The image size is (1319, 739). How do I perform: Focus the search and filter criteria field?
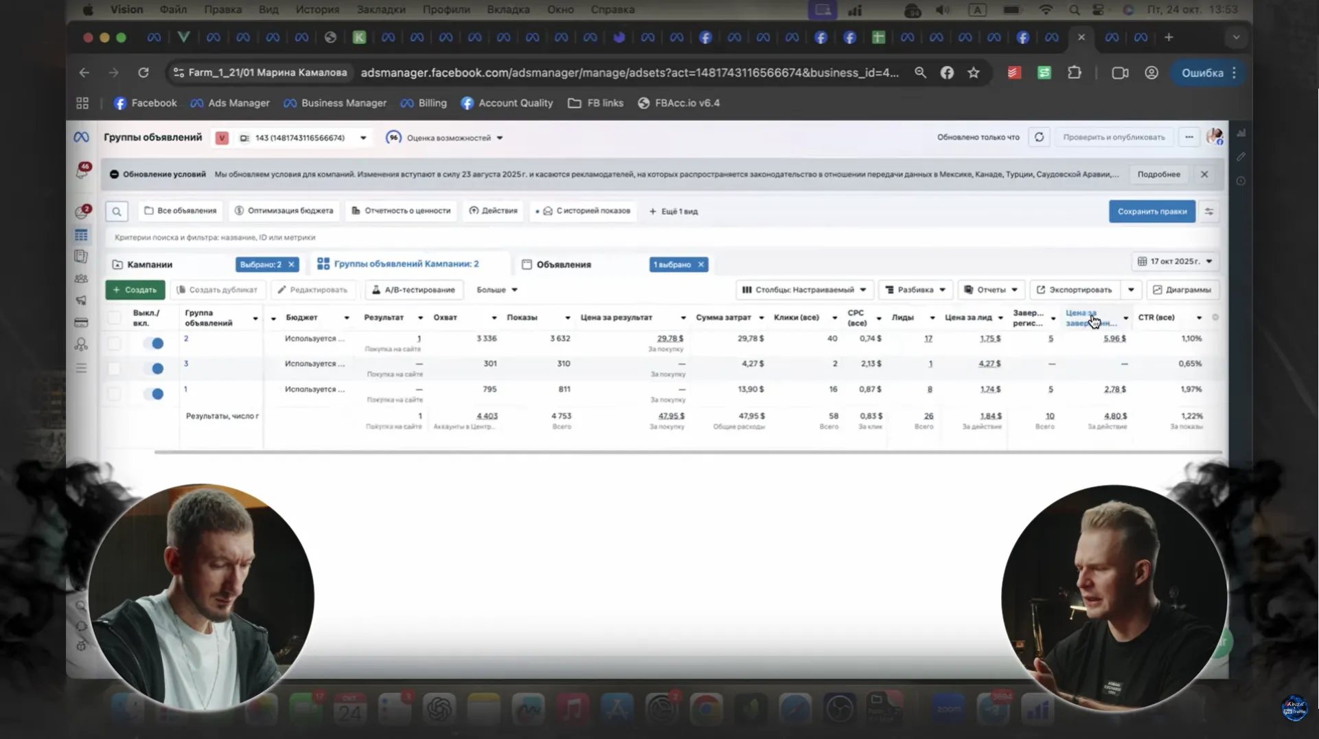click(x=659, y=238)
